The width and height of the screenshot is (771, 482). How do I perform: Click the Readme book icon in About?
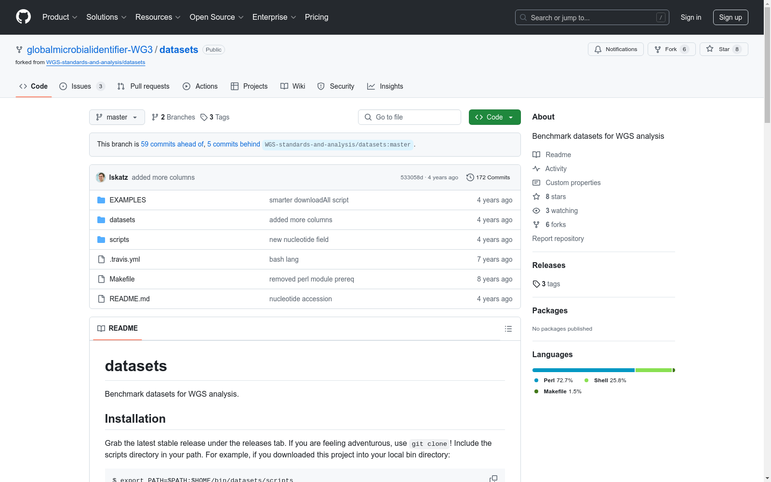click(x=536, y=155)
